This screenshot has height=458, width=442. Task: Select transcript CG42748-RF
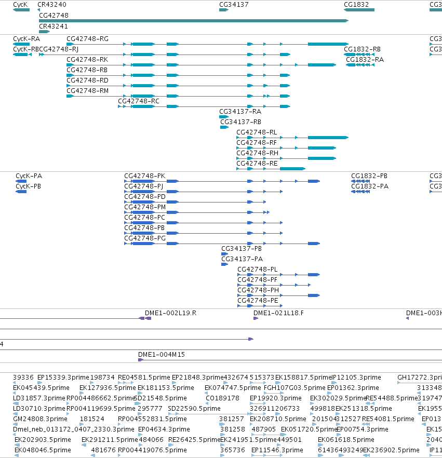point(257,142)
